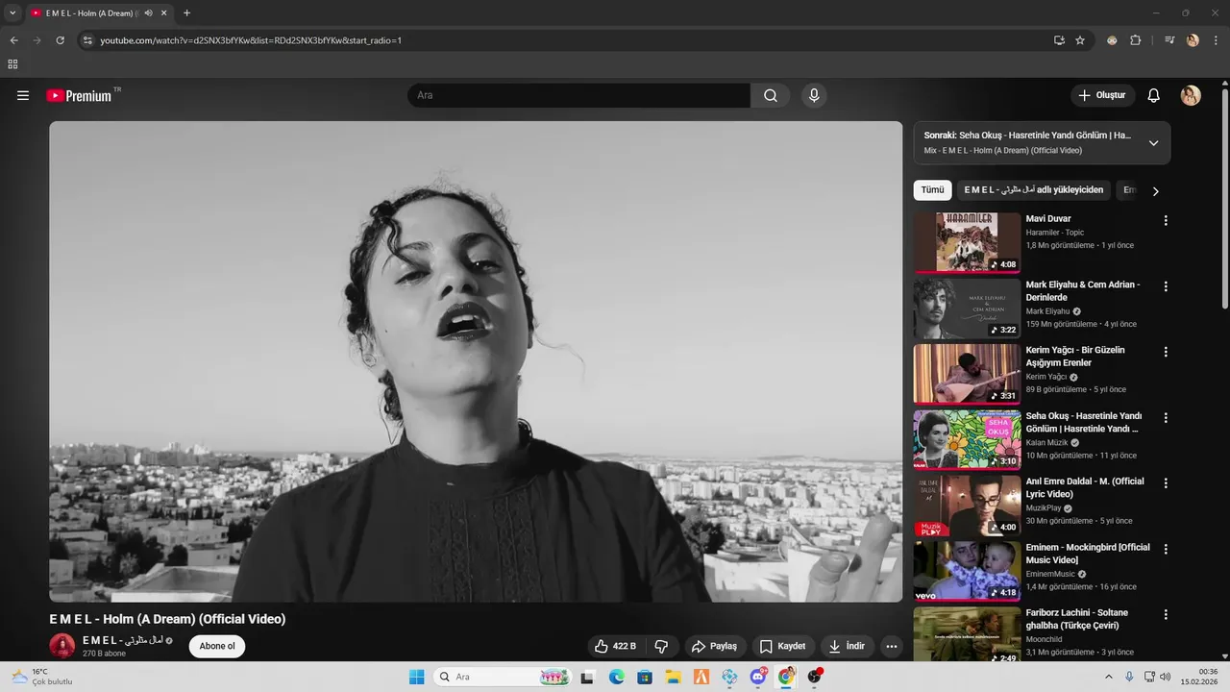
Task: Dislike the E M E L video
Action: click(x=661, y=647)
